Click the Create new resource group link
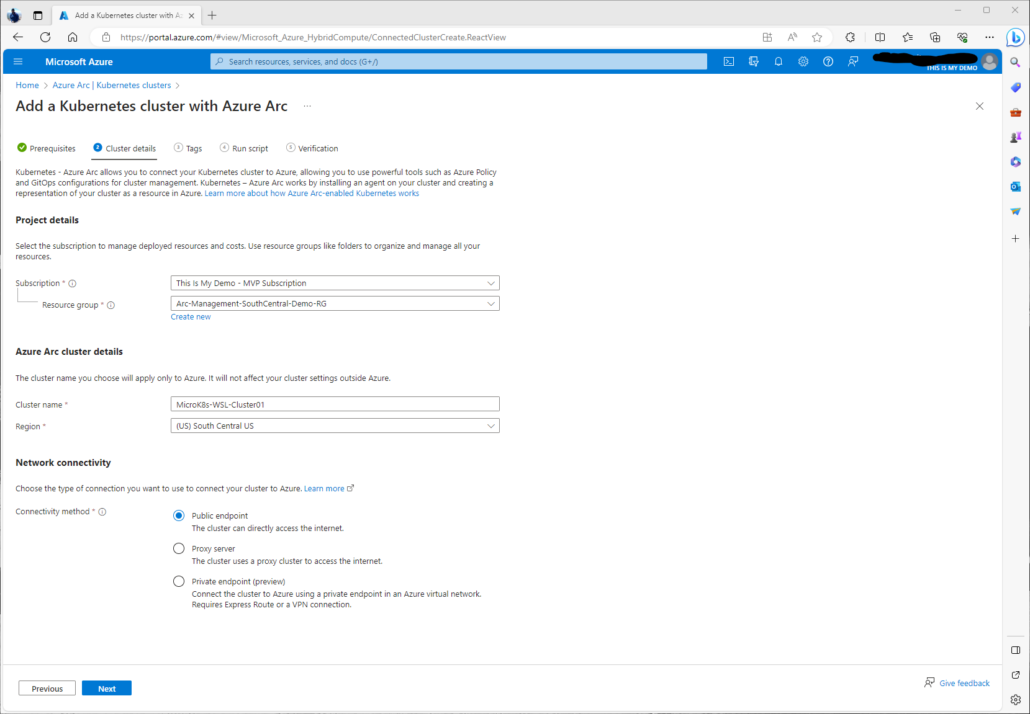This screenshot has width=1030, height=714. (191, 317)
